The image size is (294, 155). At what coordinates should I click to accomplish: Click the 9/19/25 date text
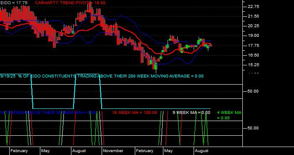coord(8,76)
